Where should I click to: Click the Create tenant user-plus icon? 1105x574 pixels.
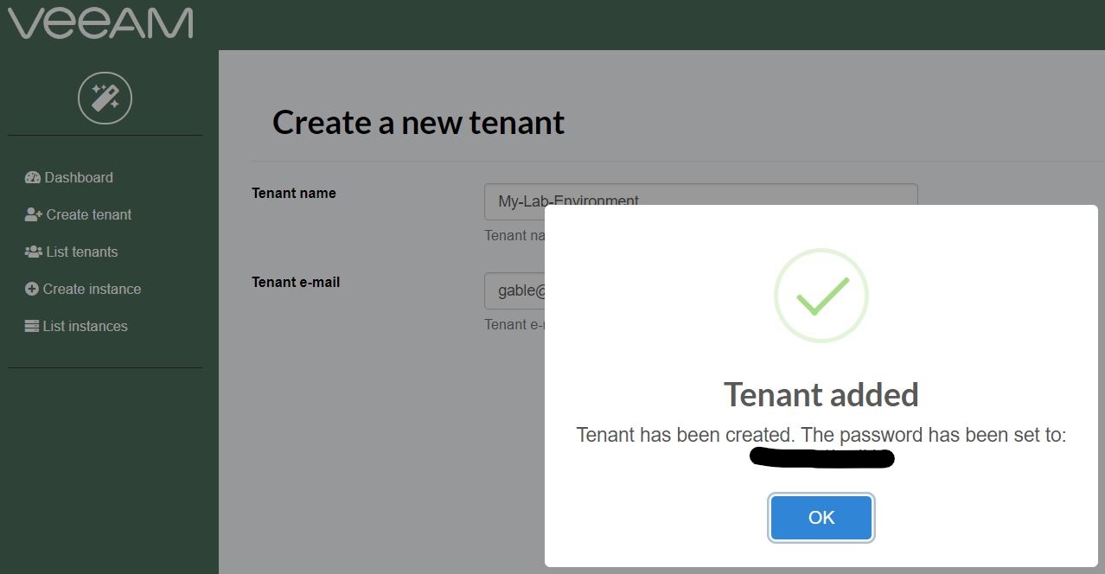pos(34,214)
